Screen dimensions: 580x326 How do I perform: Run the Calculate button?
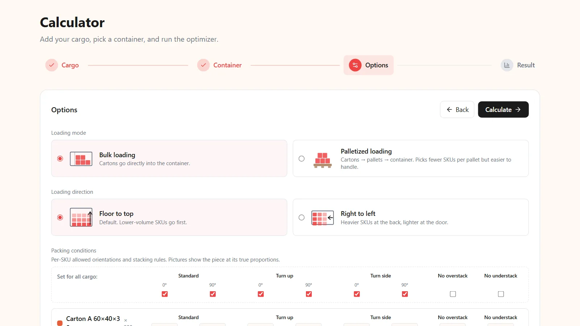tap(503, 109)
